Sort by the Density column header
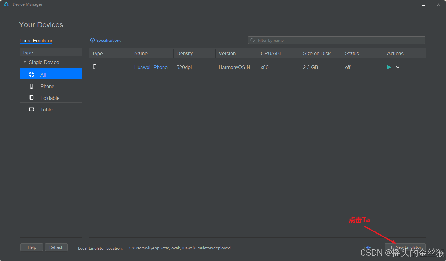The height and width of the screenshot is (261, 446). (x=194, y=53)
